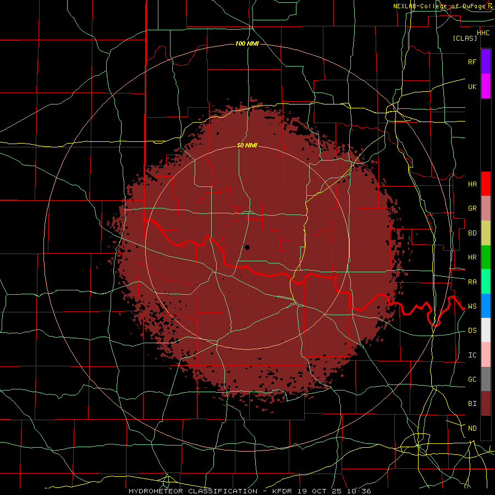495x495 pixels.
Task: Click the BI brown legend swatch
Action: coord(486,404)
